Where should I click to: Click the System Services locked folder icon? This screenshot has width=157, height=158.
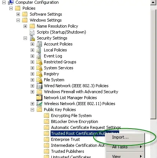click(39, 68)
